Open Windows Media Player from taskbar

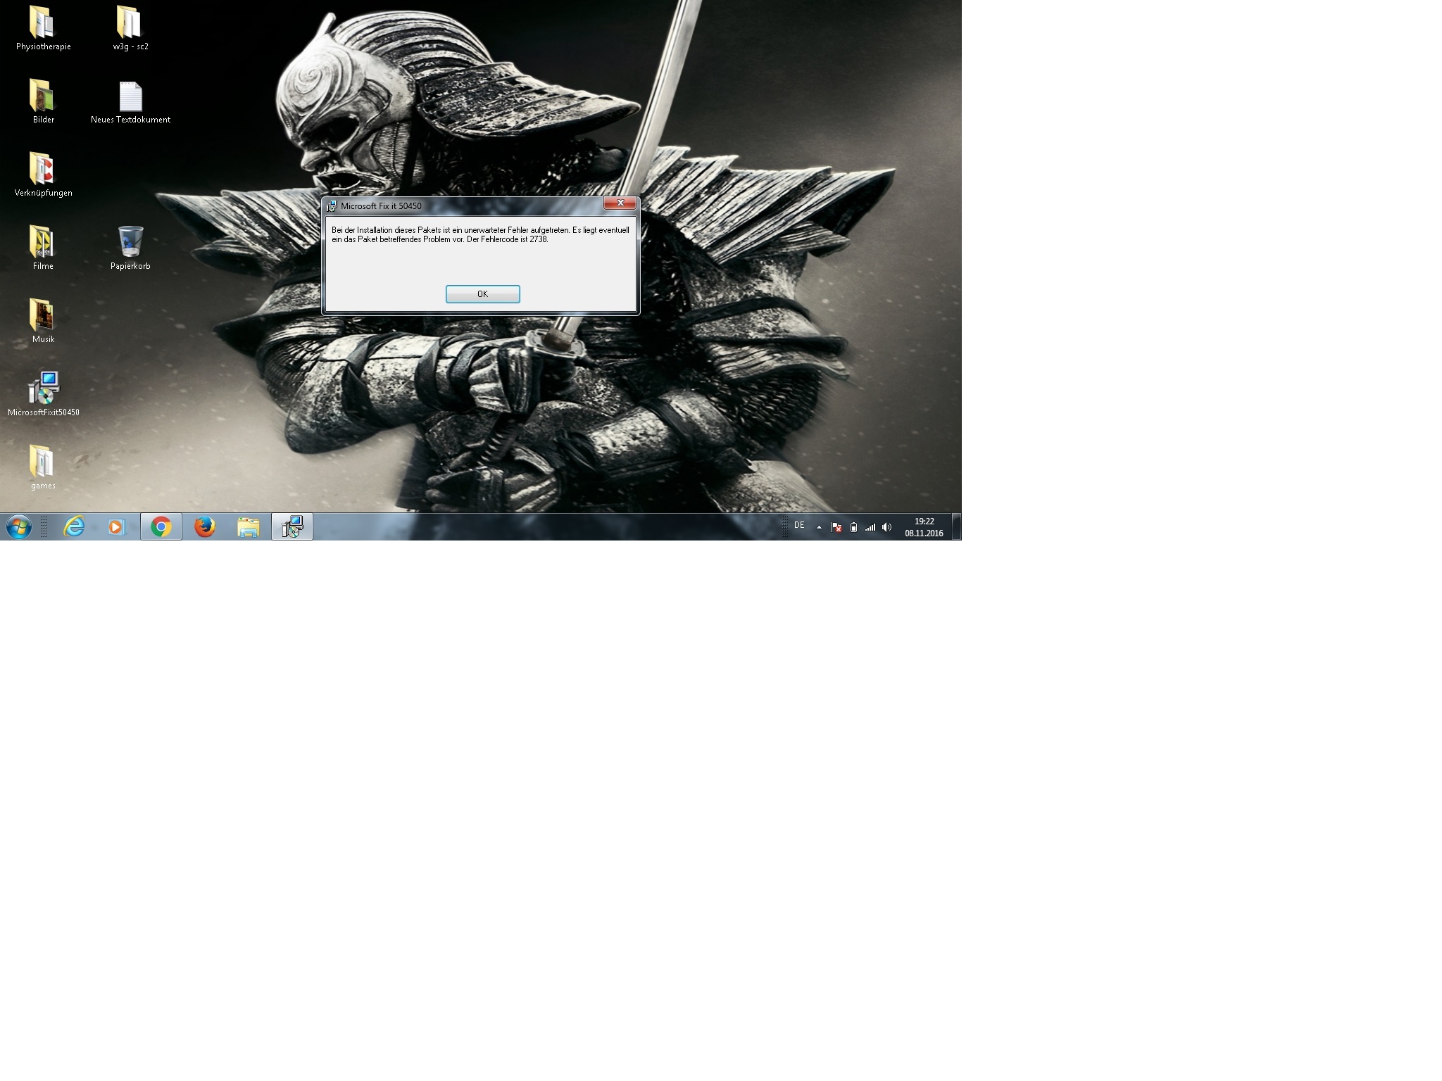[117, 526]
